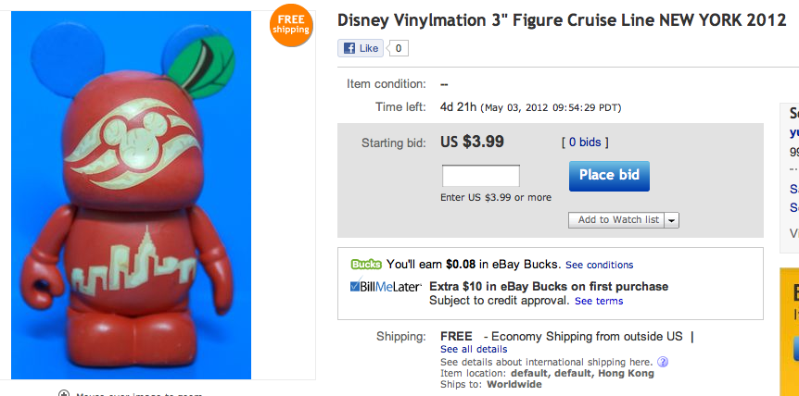Click the BillMeLater logo

(387, 287)
